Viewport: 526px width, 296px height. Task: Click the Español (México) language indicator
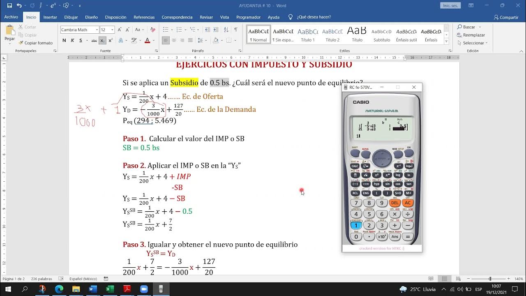[83, 279]
